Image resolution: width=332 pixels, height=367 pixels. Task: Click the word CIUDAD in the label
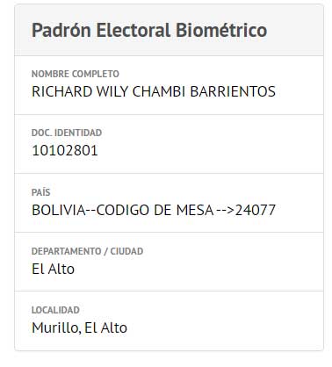126,251
